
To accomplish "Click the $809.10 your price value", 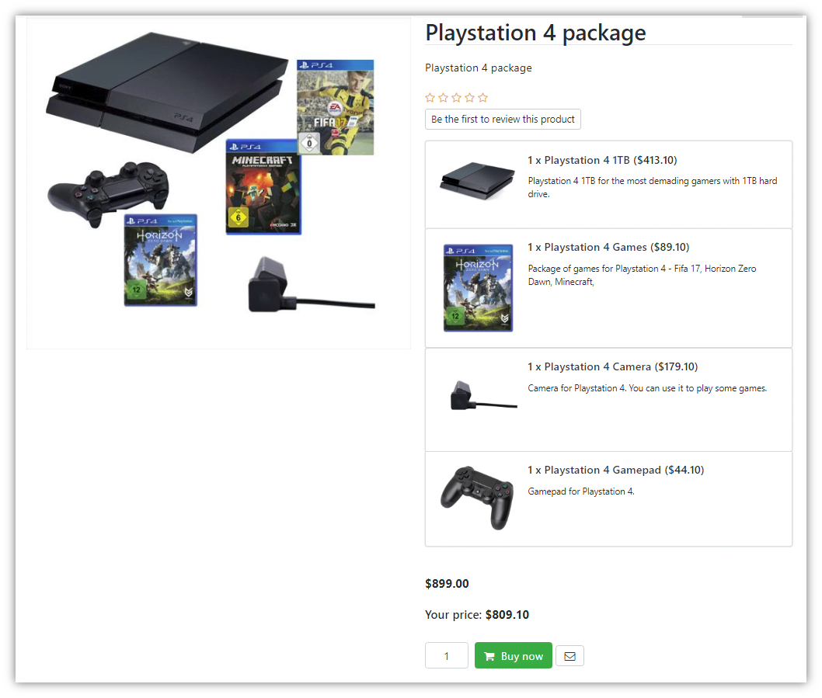I will (507, 615).
